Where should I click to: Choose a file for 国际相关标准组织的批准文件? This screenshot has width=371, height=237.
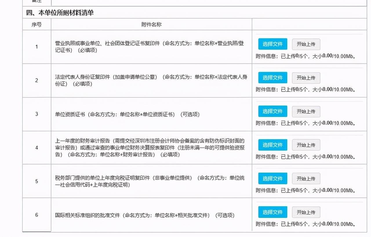272,212
